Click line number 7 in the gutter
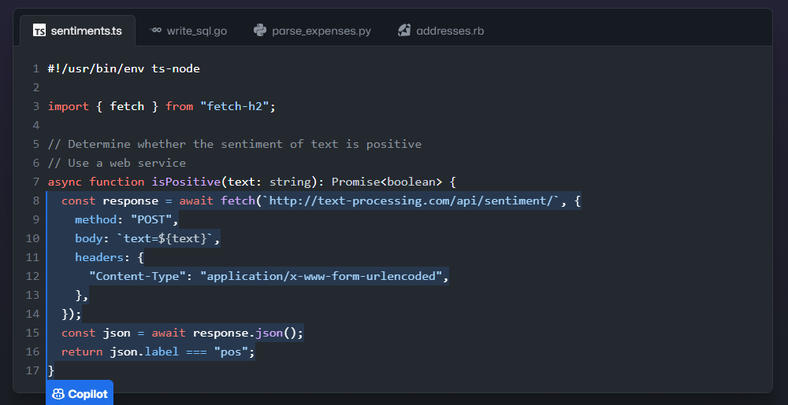This screenshot has width=788, height=405. 36,182
